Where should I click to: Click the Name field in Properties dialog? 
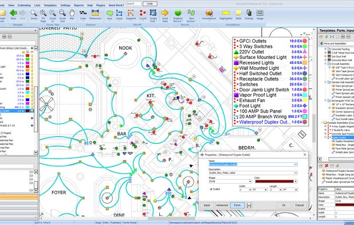[253, 164]
